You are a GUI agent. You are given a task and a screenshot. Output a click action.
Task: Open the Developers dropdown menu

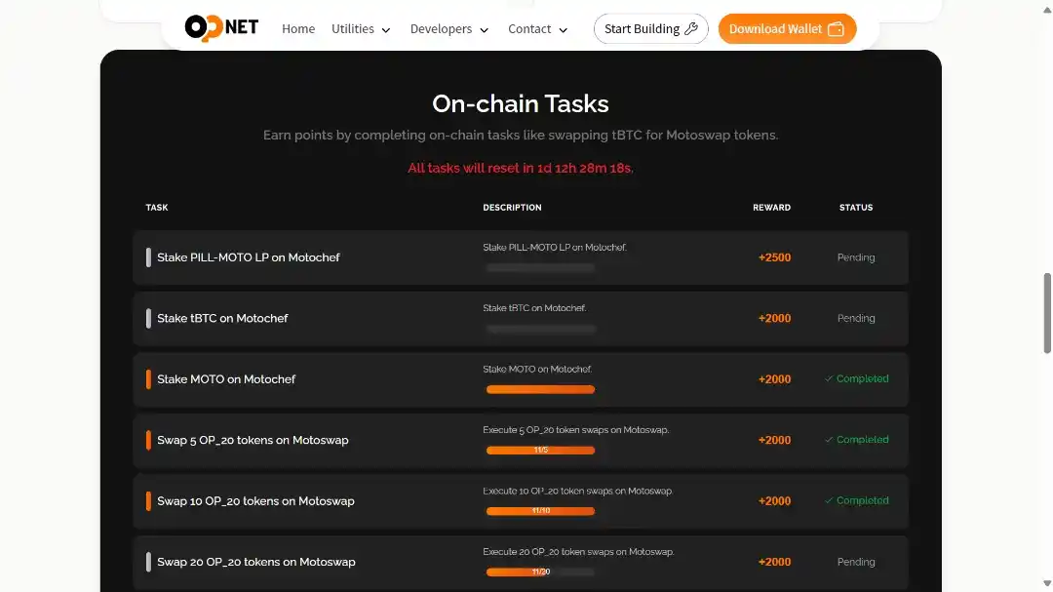coord(449,29)
